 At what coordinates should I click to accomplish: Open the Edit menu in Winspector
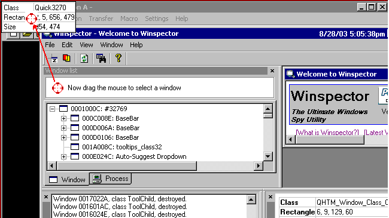tap(67, 45)
